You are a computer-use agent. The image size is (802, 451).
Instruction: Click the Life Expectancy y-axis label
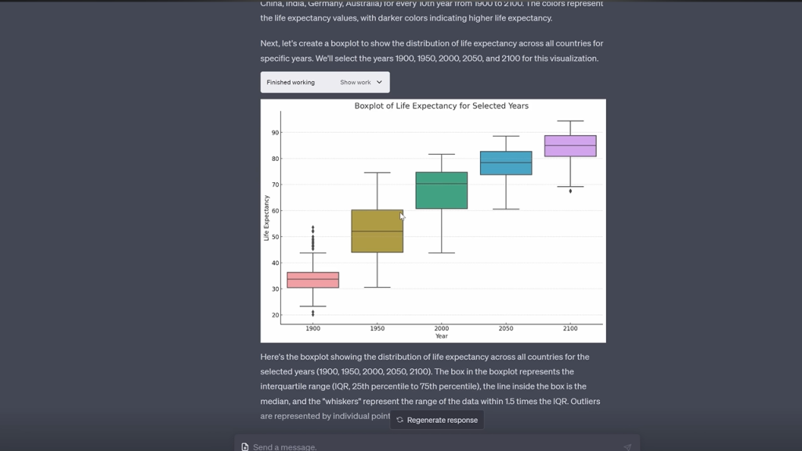266,218
